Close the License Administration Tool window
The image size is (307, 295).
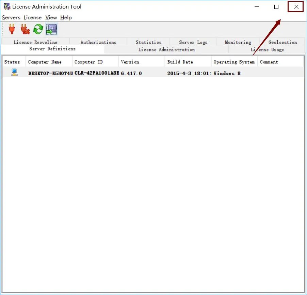(296, 7)
